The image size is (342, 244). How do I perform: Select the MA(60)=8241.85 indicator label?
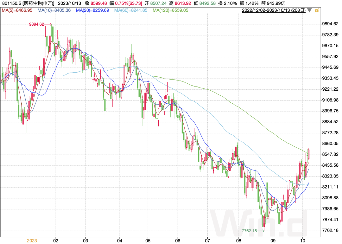(x=131, y=10)
